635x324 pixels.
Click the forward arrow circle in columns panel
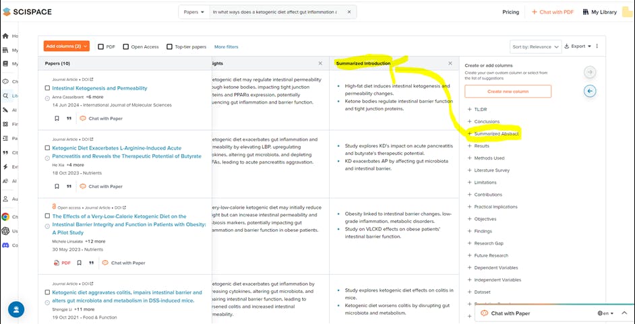(x=590, y=72)
